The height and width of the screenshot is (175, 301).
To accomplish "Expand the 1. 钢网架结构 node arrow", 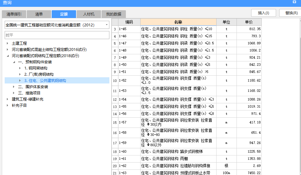I will (20, 68).
